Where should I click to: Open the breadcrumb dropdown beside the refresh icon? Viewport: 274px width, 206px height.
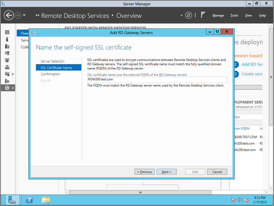[x=182, y=16]
